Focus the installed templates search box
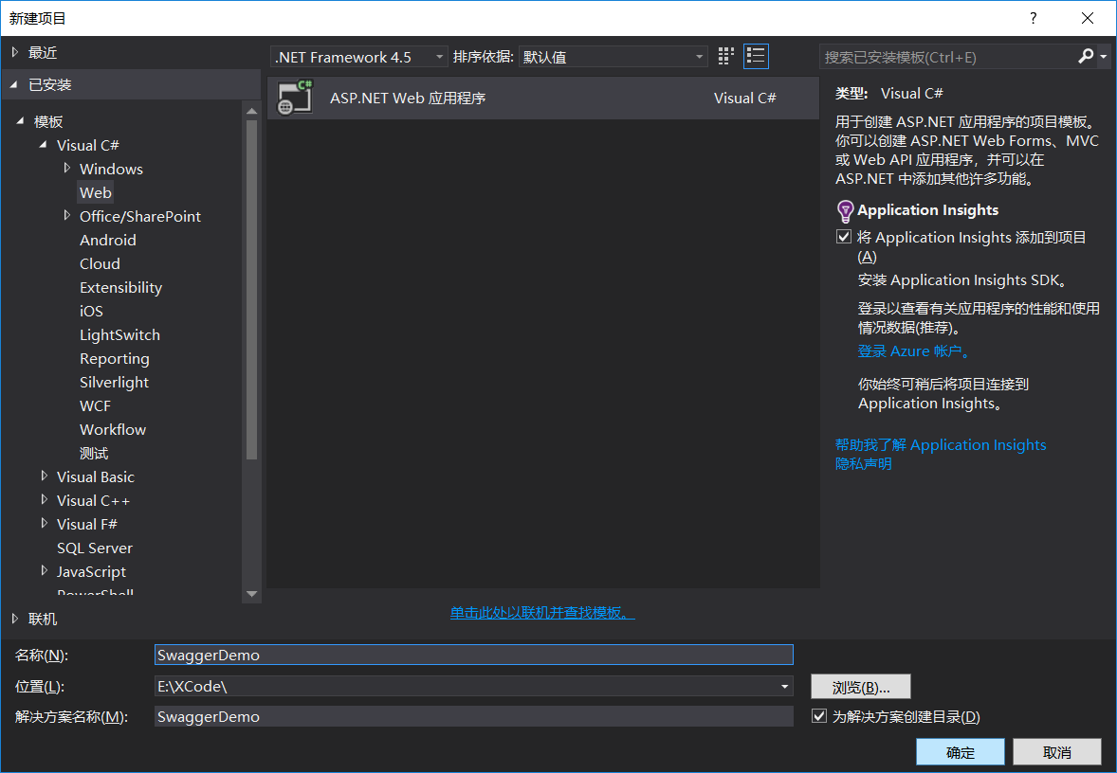 947,57
